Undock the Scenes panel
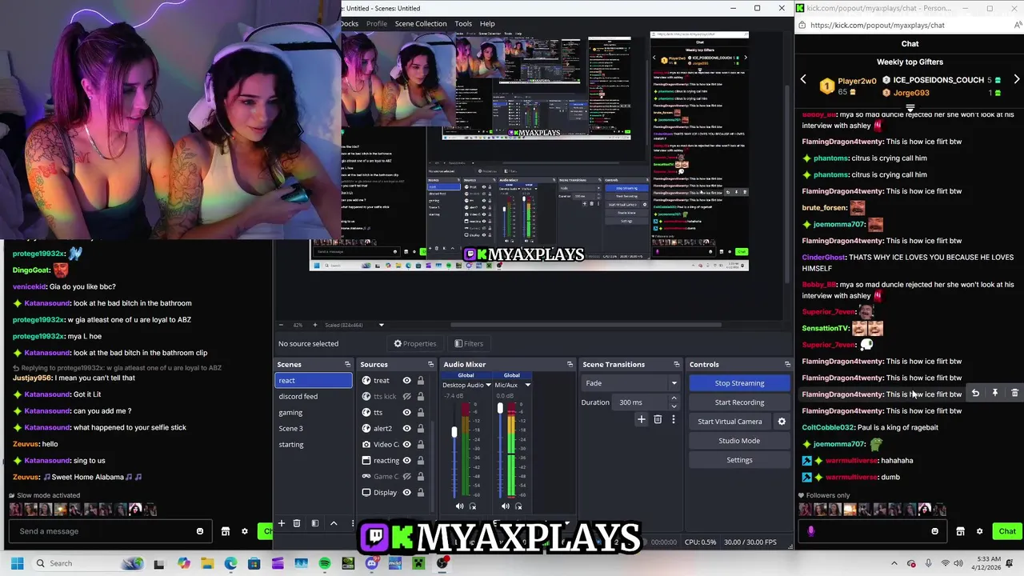Image resolution: width=1024 pixels, height=576 pixels. point(347,364)
